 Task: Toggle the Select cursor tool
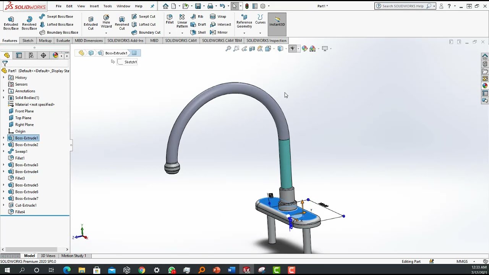234,6
